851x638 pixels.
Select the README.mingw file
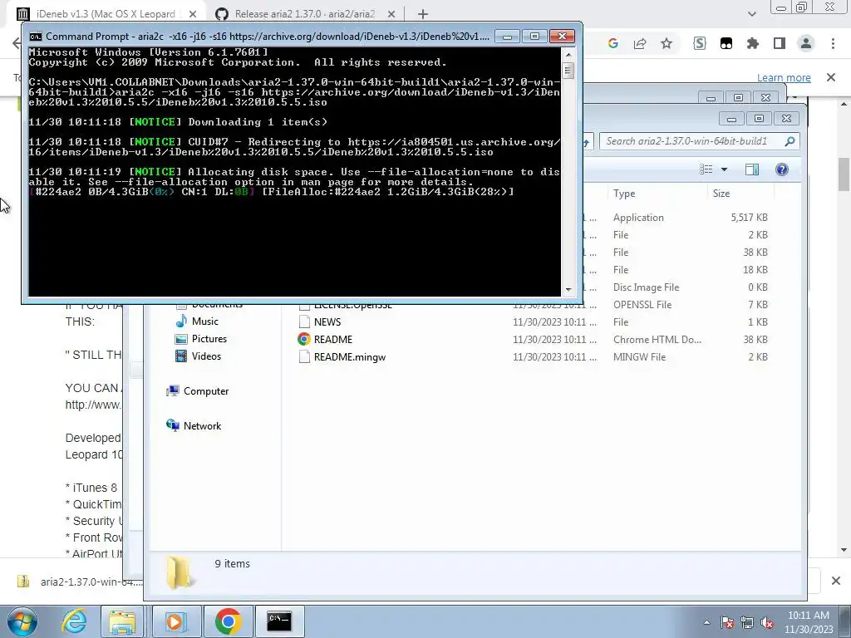350,357
